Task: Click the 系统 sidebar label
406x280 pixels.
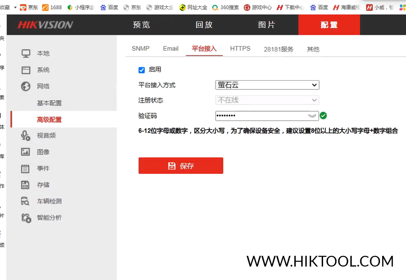Action: coord(43,70)
